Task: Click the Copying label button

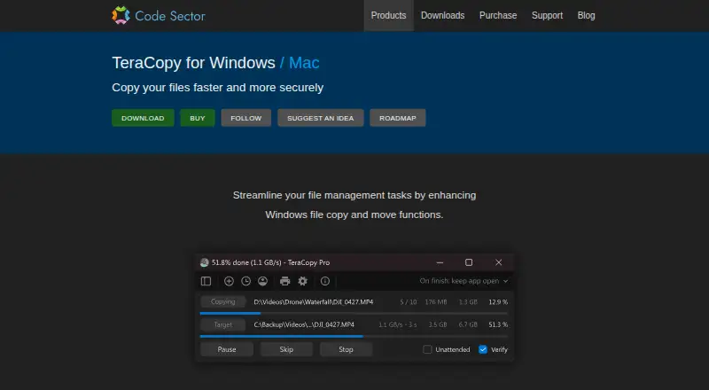Action: click(x=223, y=301)
